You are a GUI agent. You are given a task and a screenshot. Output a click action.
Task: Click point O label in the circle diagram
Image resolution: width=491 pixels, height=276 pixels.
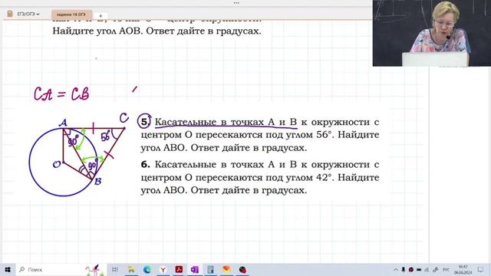57,164
